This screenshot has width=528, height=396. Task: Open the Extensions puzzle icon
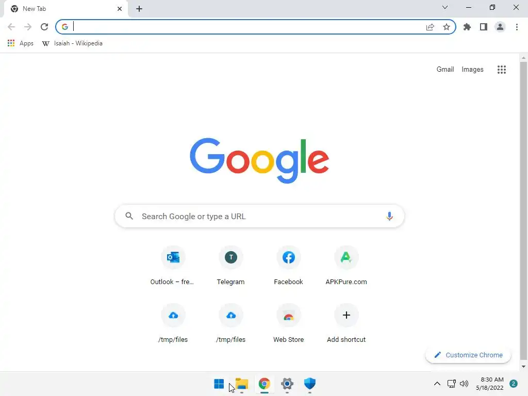click(467, 27)
